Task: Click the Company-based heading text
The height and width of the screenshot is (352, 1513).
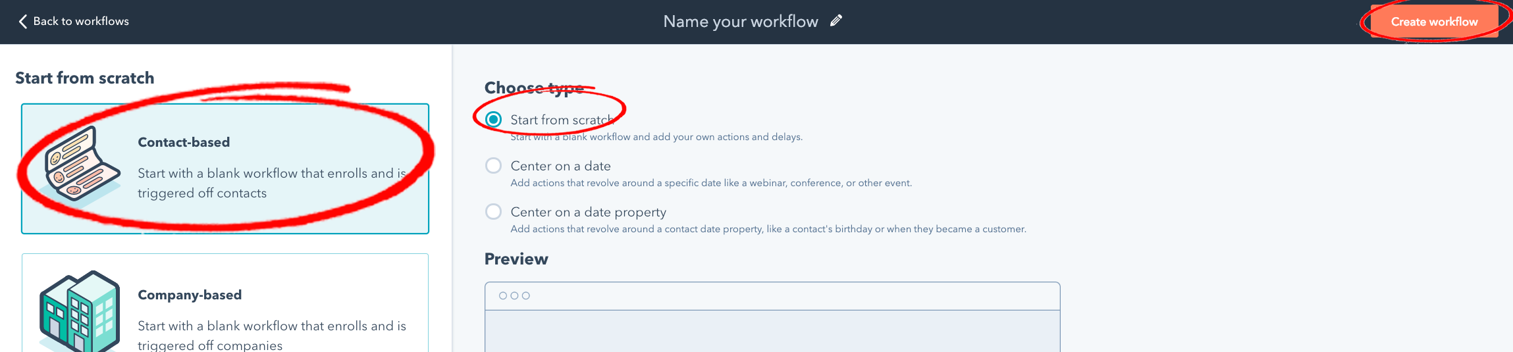Action: pos(190,295)
